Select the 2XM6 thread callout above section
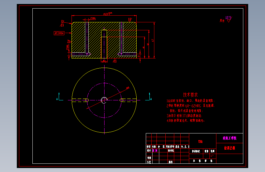 click(93, 18)
